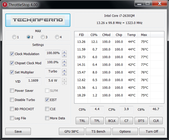
Task: Click the Temp column header
Action: tap(131, 35)
